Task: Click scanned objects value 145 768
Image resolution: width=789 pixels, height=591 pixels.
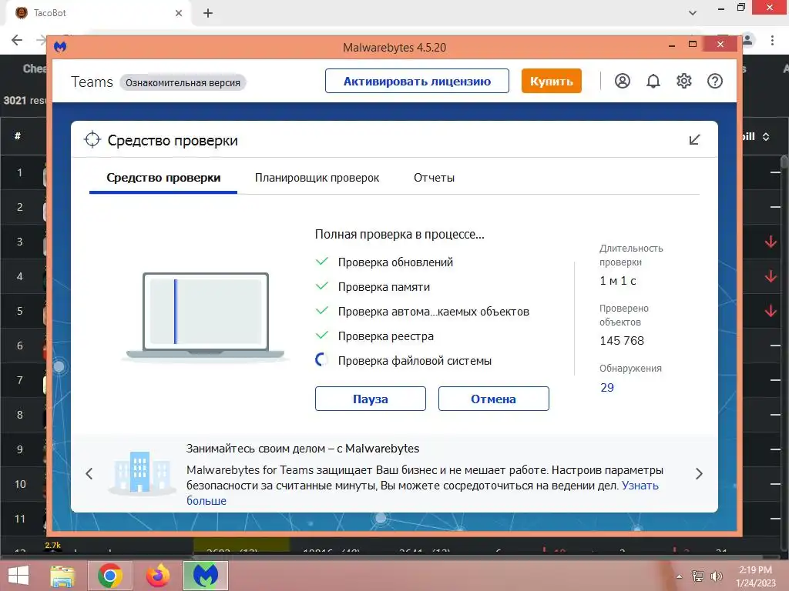Action: [622, 341]
